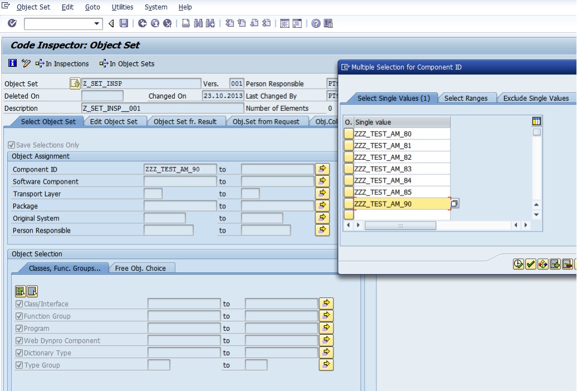Go to Last Page icon
This screenshot has height=391, width=577.
coord(266,23)
